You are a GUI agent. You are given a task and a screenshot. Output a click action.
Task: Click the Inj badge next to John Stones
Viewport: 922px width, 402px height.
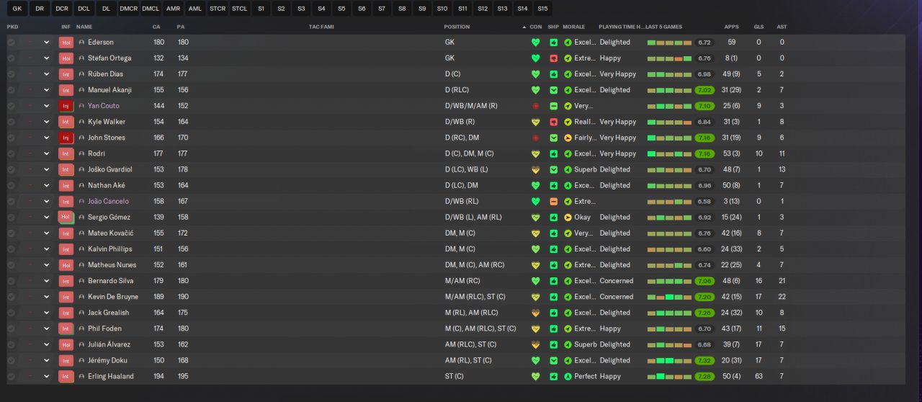tap(66, 138)
